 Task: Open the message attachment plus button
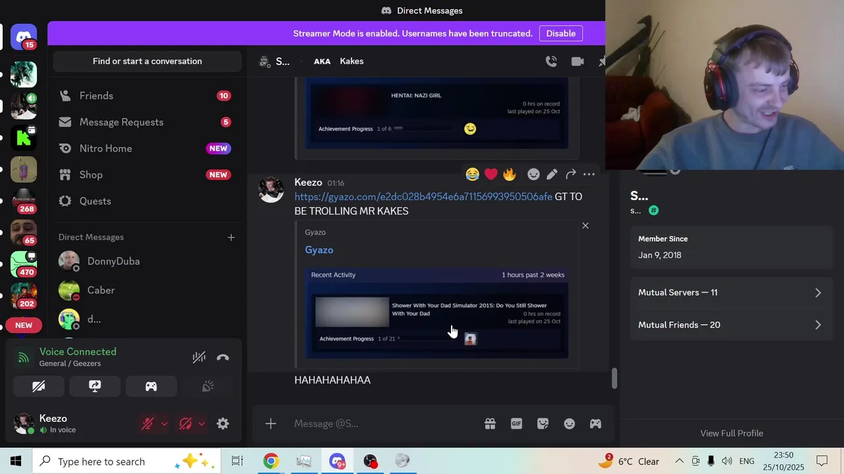pos(270,423)
